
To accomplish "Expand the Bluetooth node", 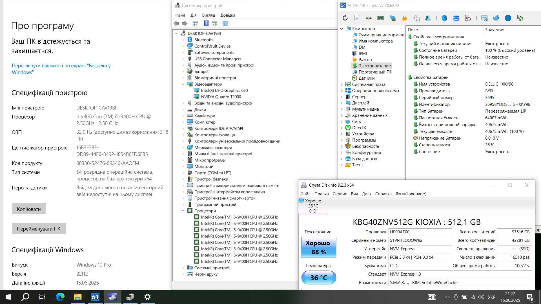I will 183,40.
